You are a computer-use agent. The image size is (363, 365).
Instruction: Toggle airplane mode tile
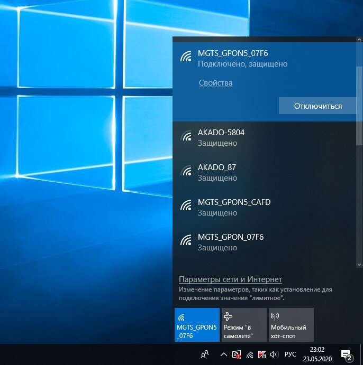(244, 325)
